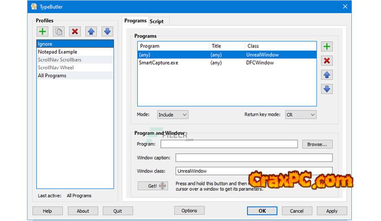Move program entry down in list
381x221 pixels.
pos(327,89)
